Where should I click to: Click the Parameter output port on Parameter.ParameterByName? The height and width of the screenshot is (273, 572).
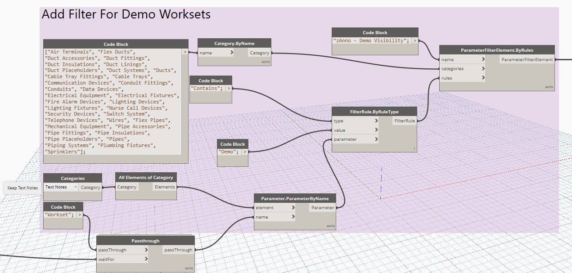(323, 208)
